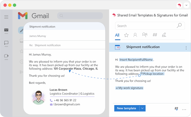The height and width of the screenshot is (117, 191).
Task: Open the three-dot menu for Shipment notification
Action: coord(186,48)
